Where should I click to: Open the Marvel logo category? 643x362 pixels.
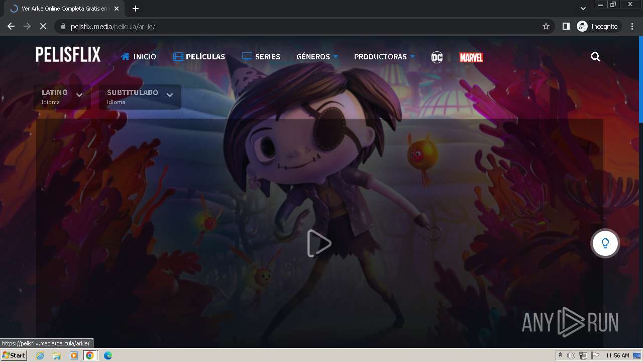point(471,57)
